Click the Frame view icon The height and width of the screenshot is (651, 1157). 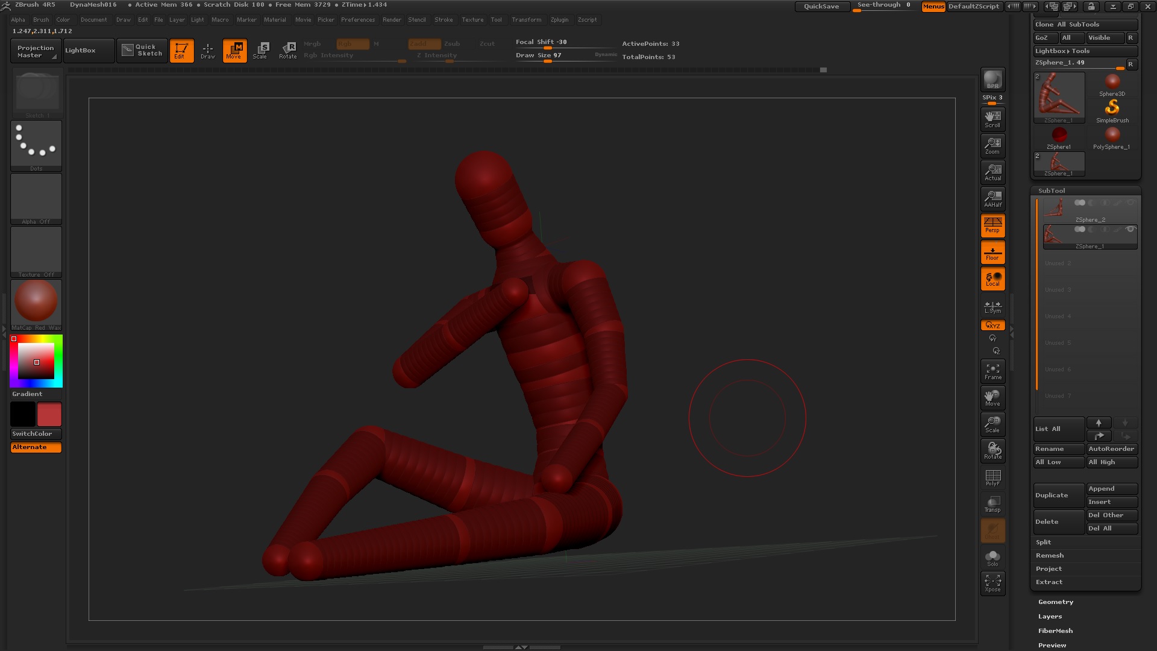992,371
